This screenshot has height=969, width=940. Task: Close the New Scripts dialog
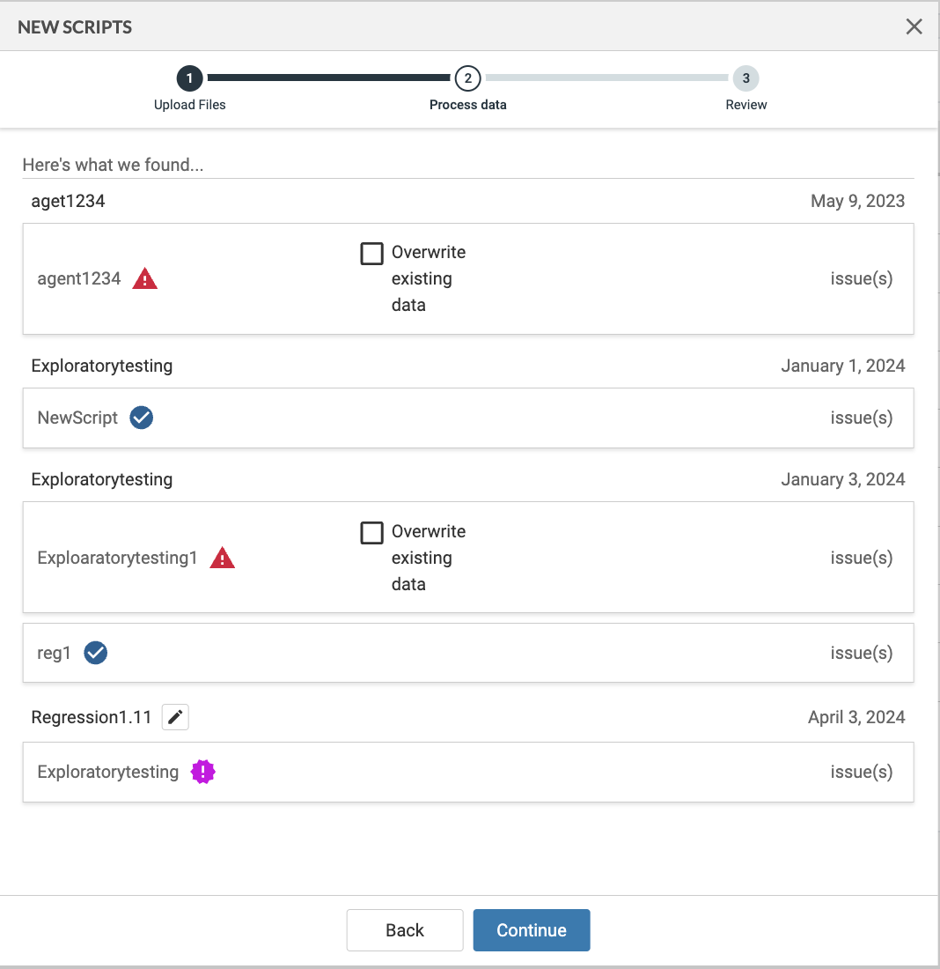point(914,26)
